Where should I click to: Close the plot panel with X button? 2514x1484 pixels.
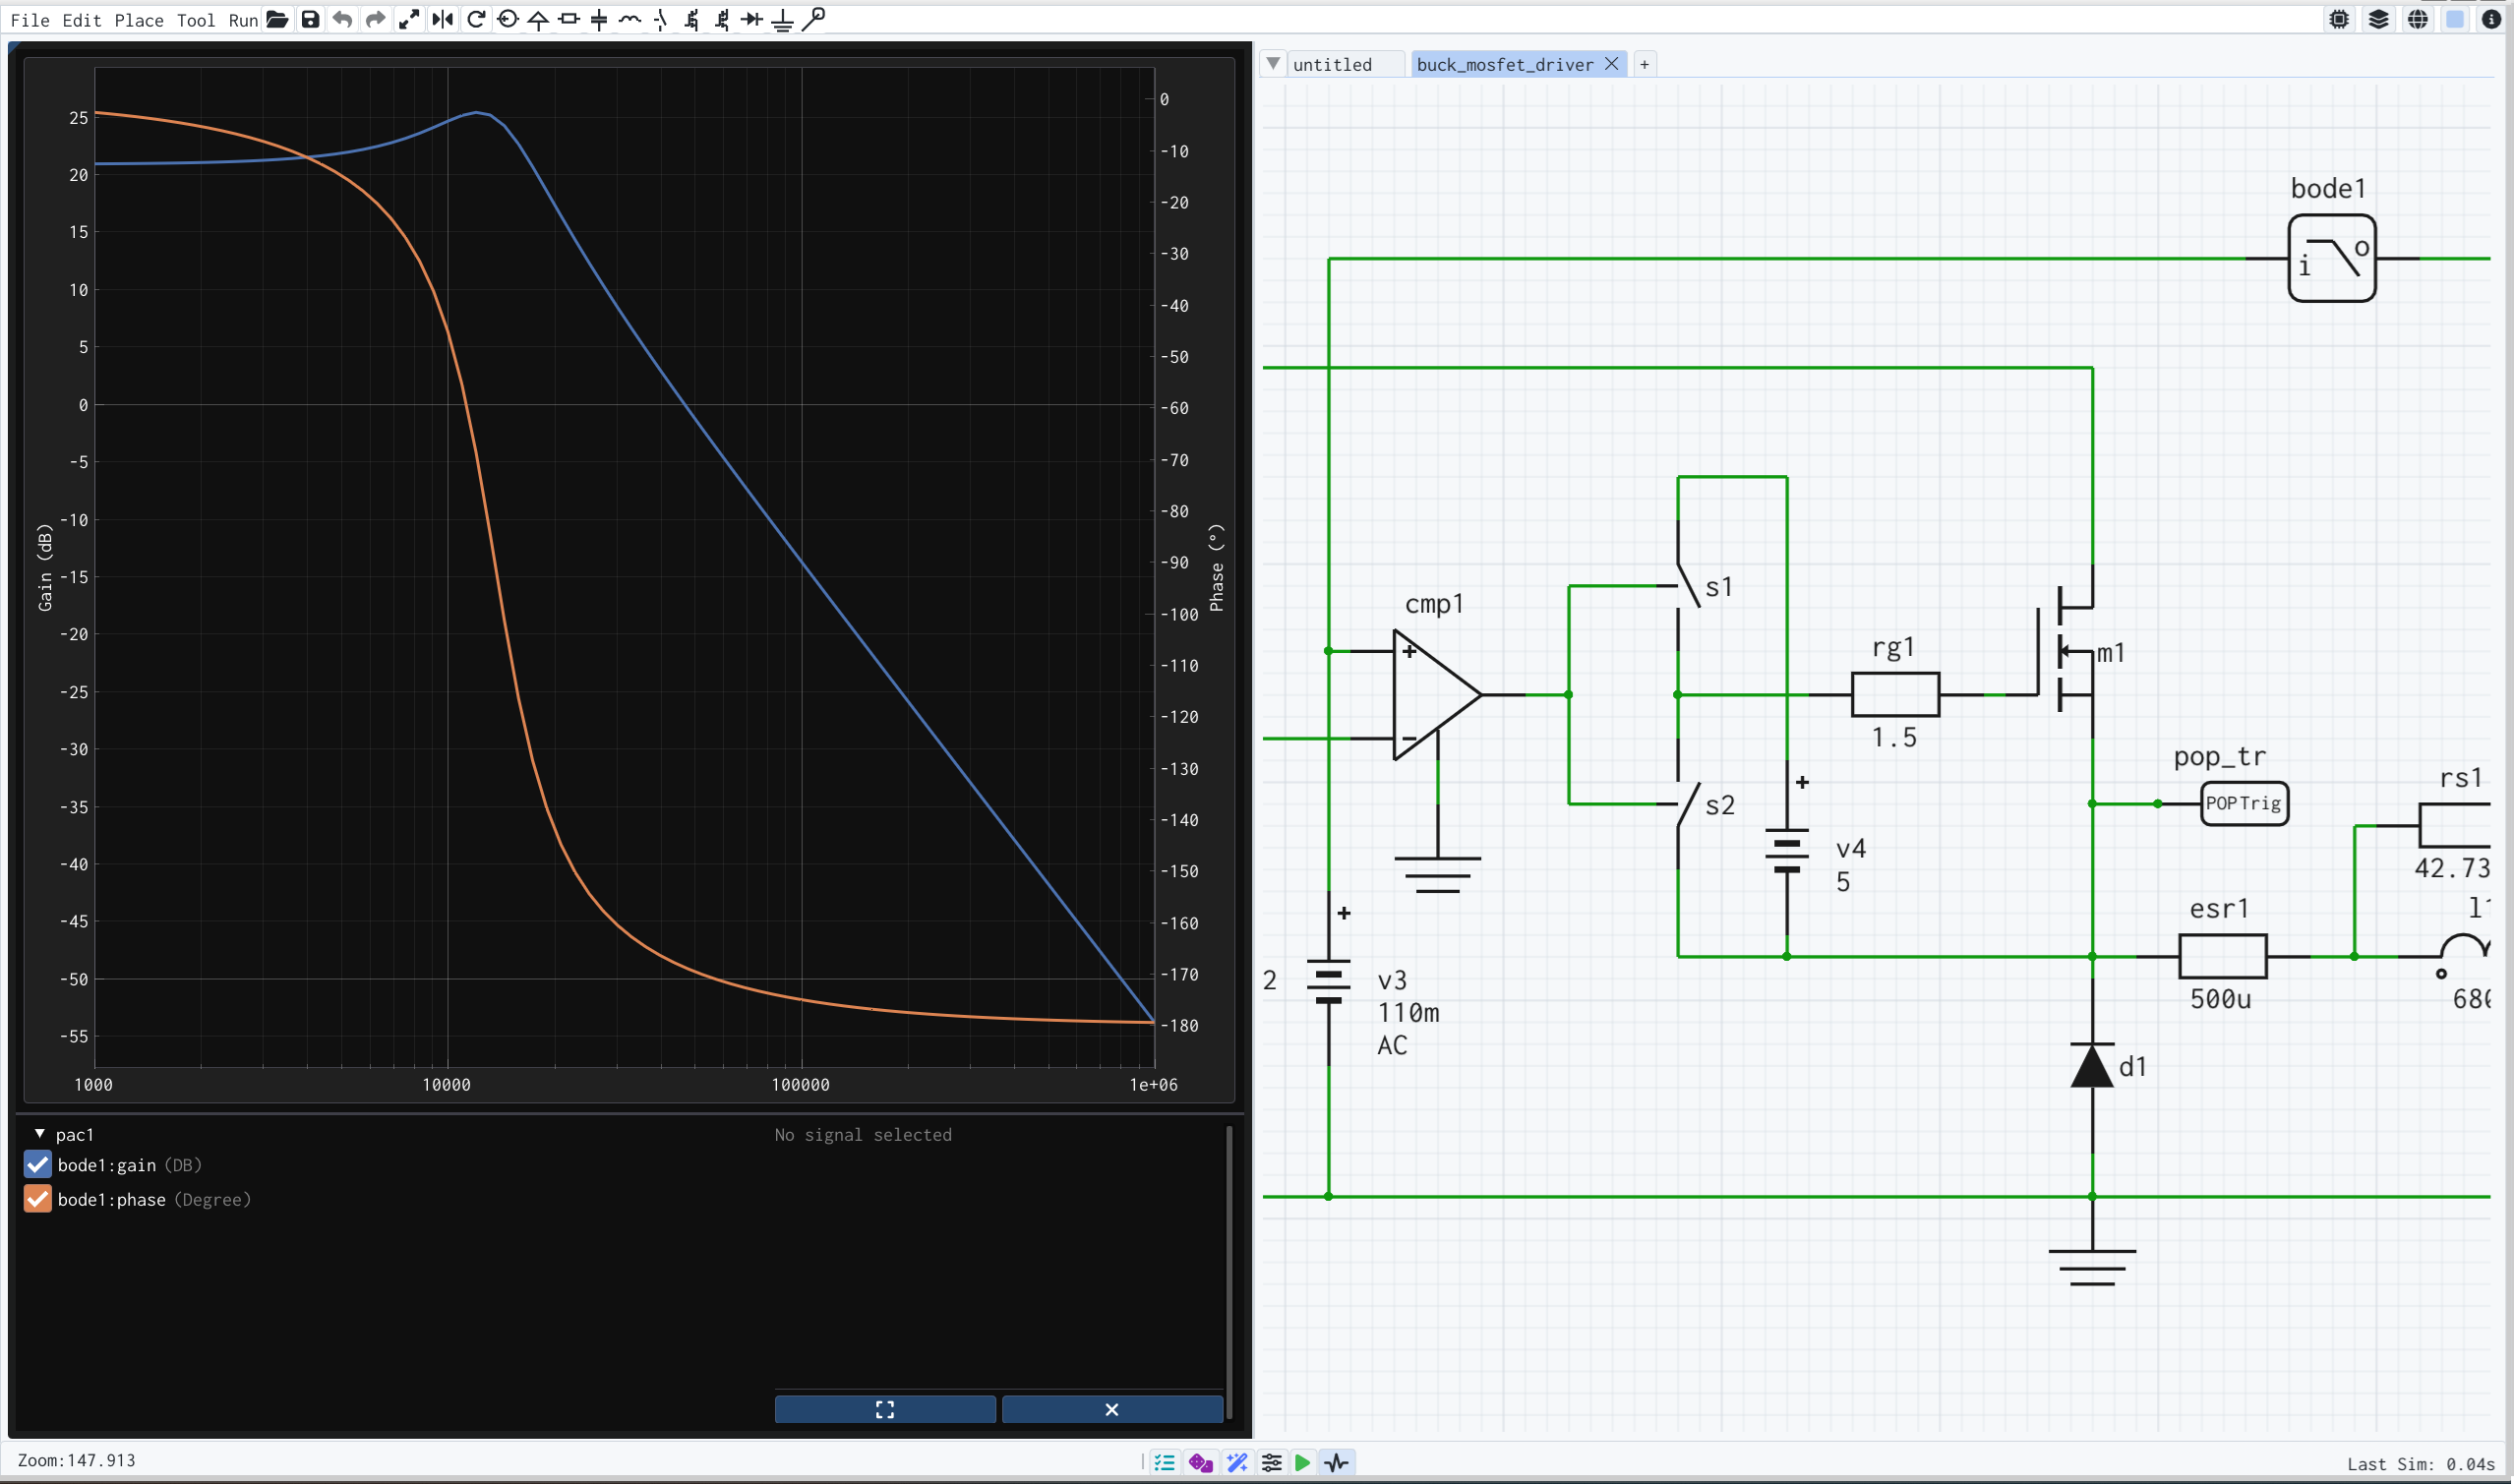[x=1112, y=1409]
